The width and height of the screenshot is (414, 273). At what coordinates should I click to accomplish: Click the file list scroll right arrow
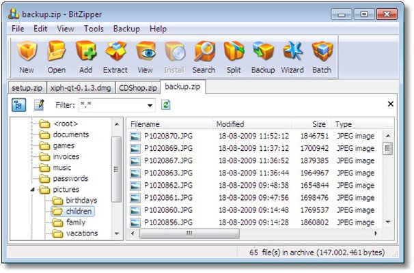pyautogui.click(x=375, y=233)
